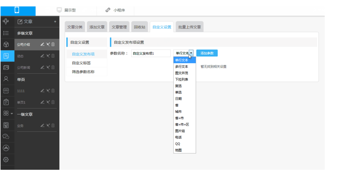The height and width of the screenshot is (173, 337).
Task: Delete 公司新闻 with trash icon
Action: pyautogui.click(x=53, y=67)
